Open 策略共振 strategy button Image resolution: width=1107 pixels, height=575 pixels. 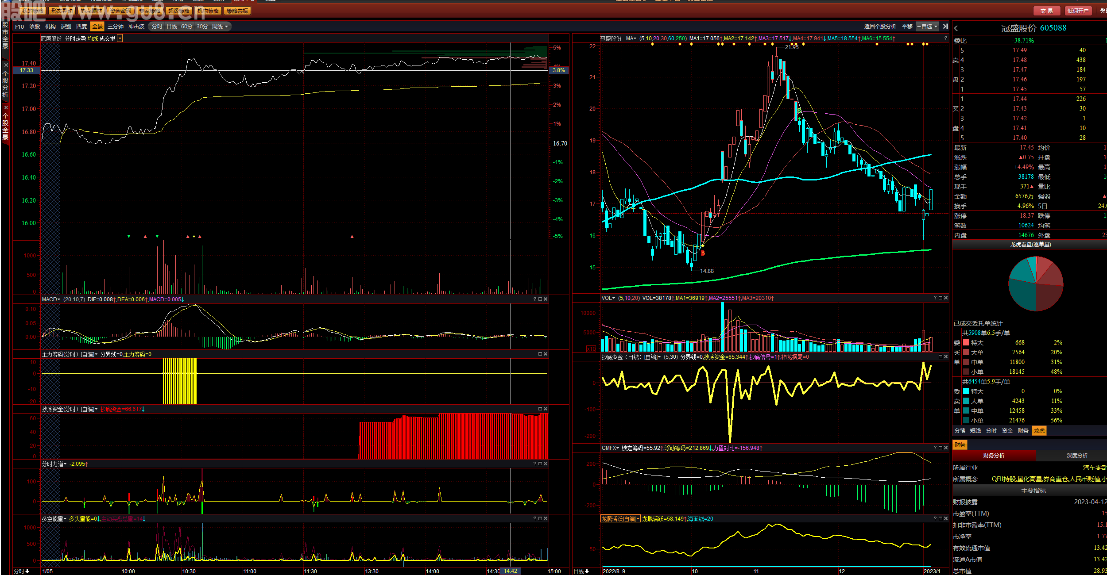click(x=237, y=11)
